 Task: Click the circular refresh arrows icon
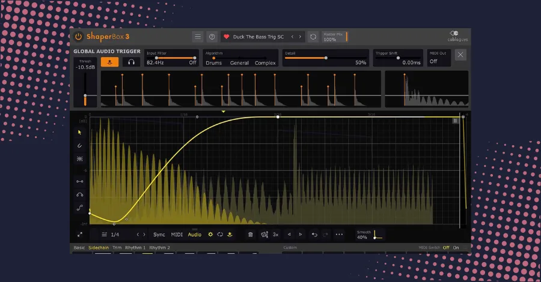(x=313, y=37)
